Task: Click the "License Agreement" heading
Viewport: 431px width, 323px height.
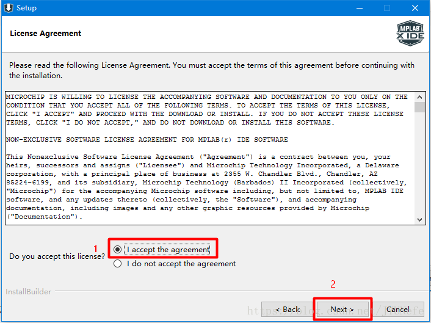Action: [46, 33]
